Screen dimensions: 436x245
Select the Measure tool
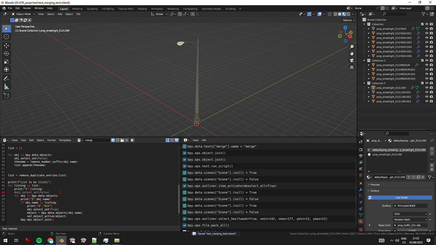point(6,87)
